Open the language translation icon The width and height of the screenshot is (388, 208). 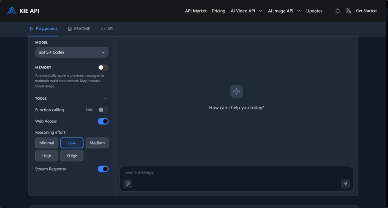pyautogui.click(x=348, y=11)
